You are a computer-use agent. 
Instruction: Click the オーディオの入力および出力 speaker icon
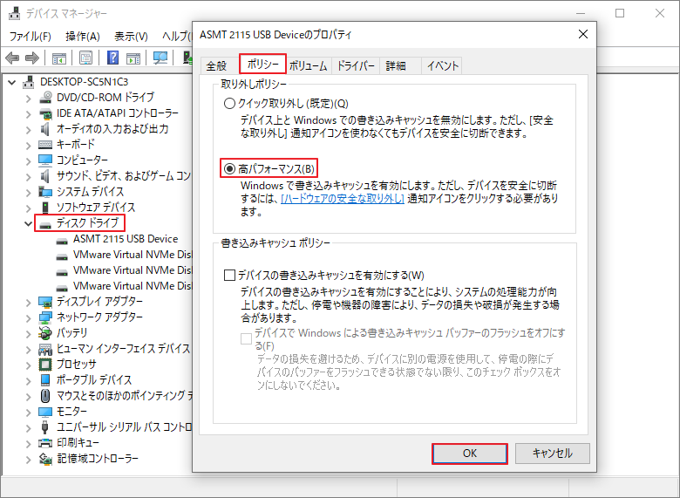[x=45, y=129]
